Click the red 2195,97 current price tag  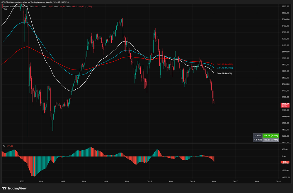pyautogui.click(x=285, y=105)
